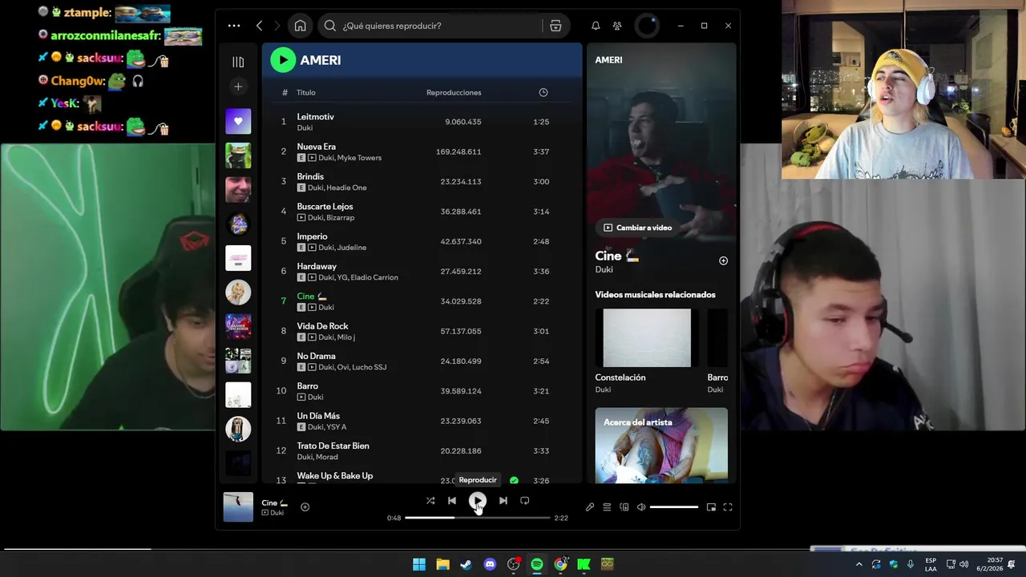Toggle repeat mode
The height and width of the screenshot is (577, 1026).
(x=524, y=501)
